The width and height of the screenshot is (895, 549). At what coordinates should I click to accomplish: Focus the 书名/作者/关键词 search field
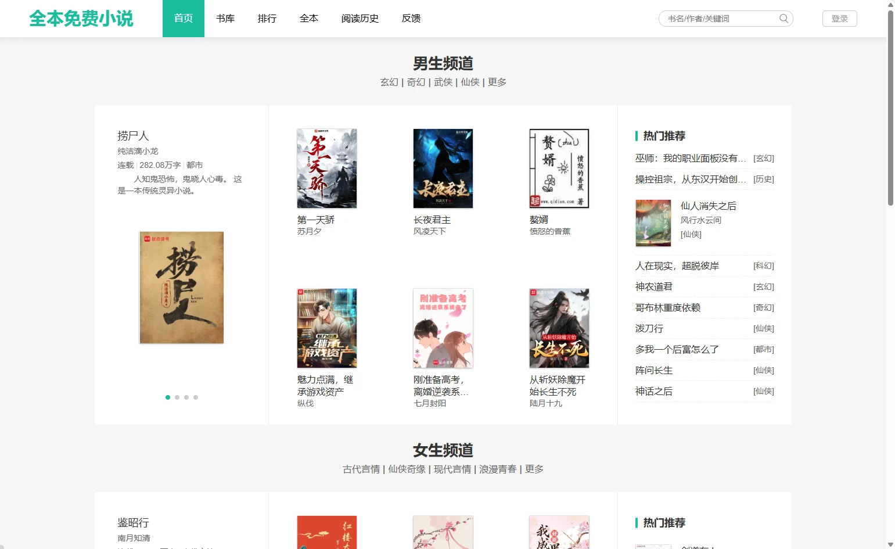pyautogui.click(x=719, y=19)
